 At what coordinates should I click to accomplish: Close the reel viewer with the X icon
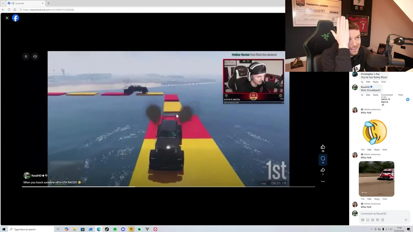7,18
